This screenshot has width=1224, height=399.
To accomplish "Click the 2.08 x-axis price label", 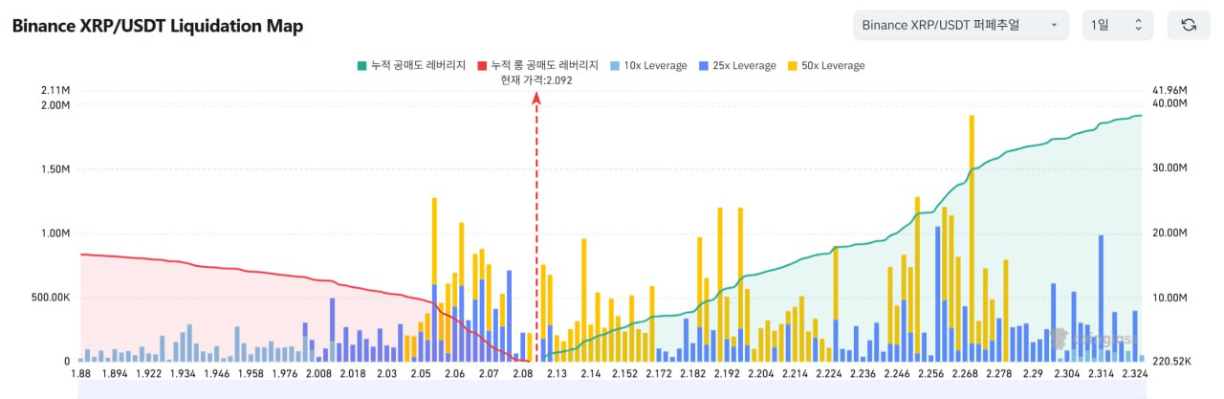I will 522,374.
